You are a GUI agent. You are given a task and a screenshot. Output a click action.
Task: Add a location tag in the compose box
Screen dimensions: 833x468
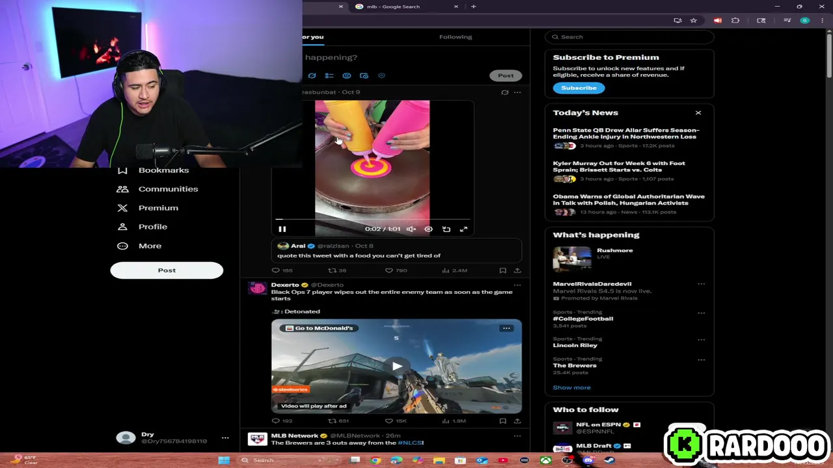point(381,76)
